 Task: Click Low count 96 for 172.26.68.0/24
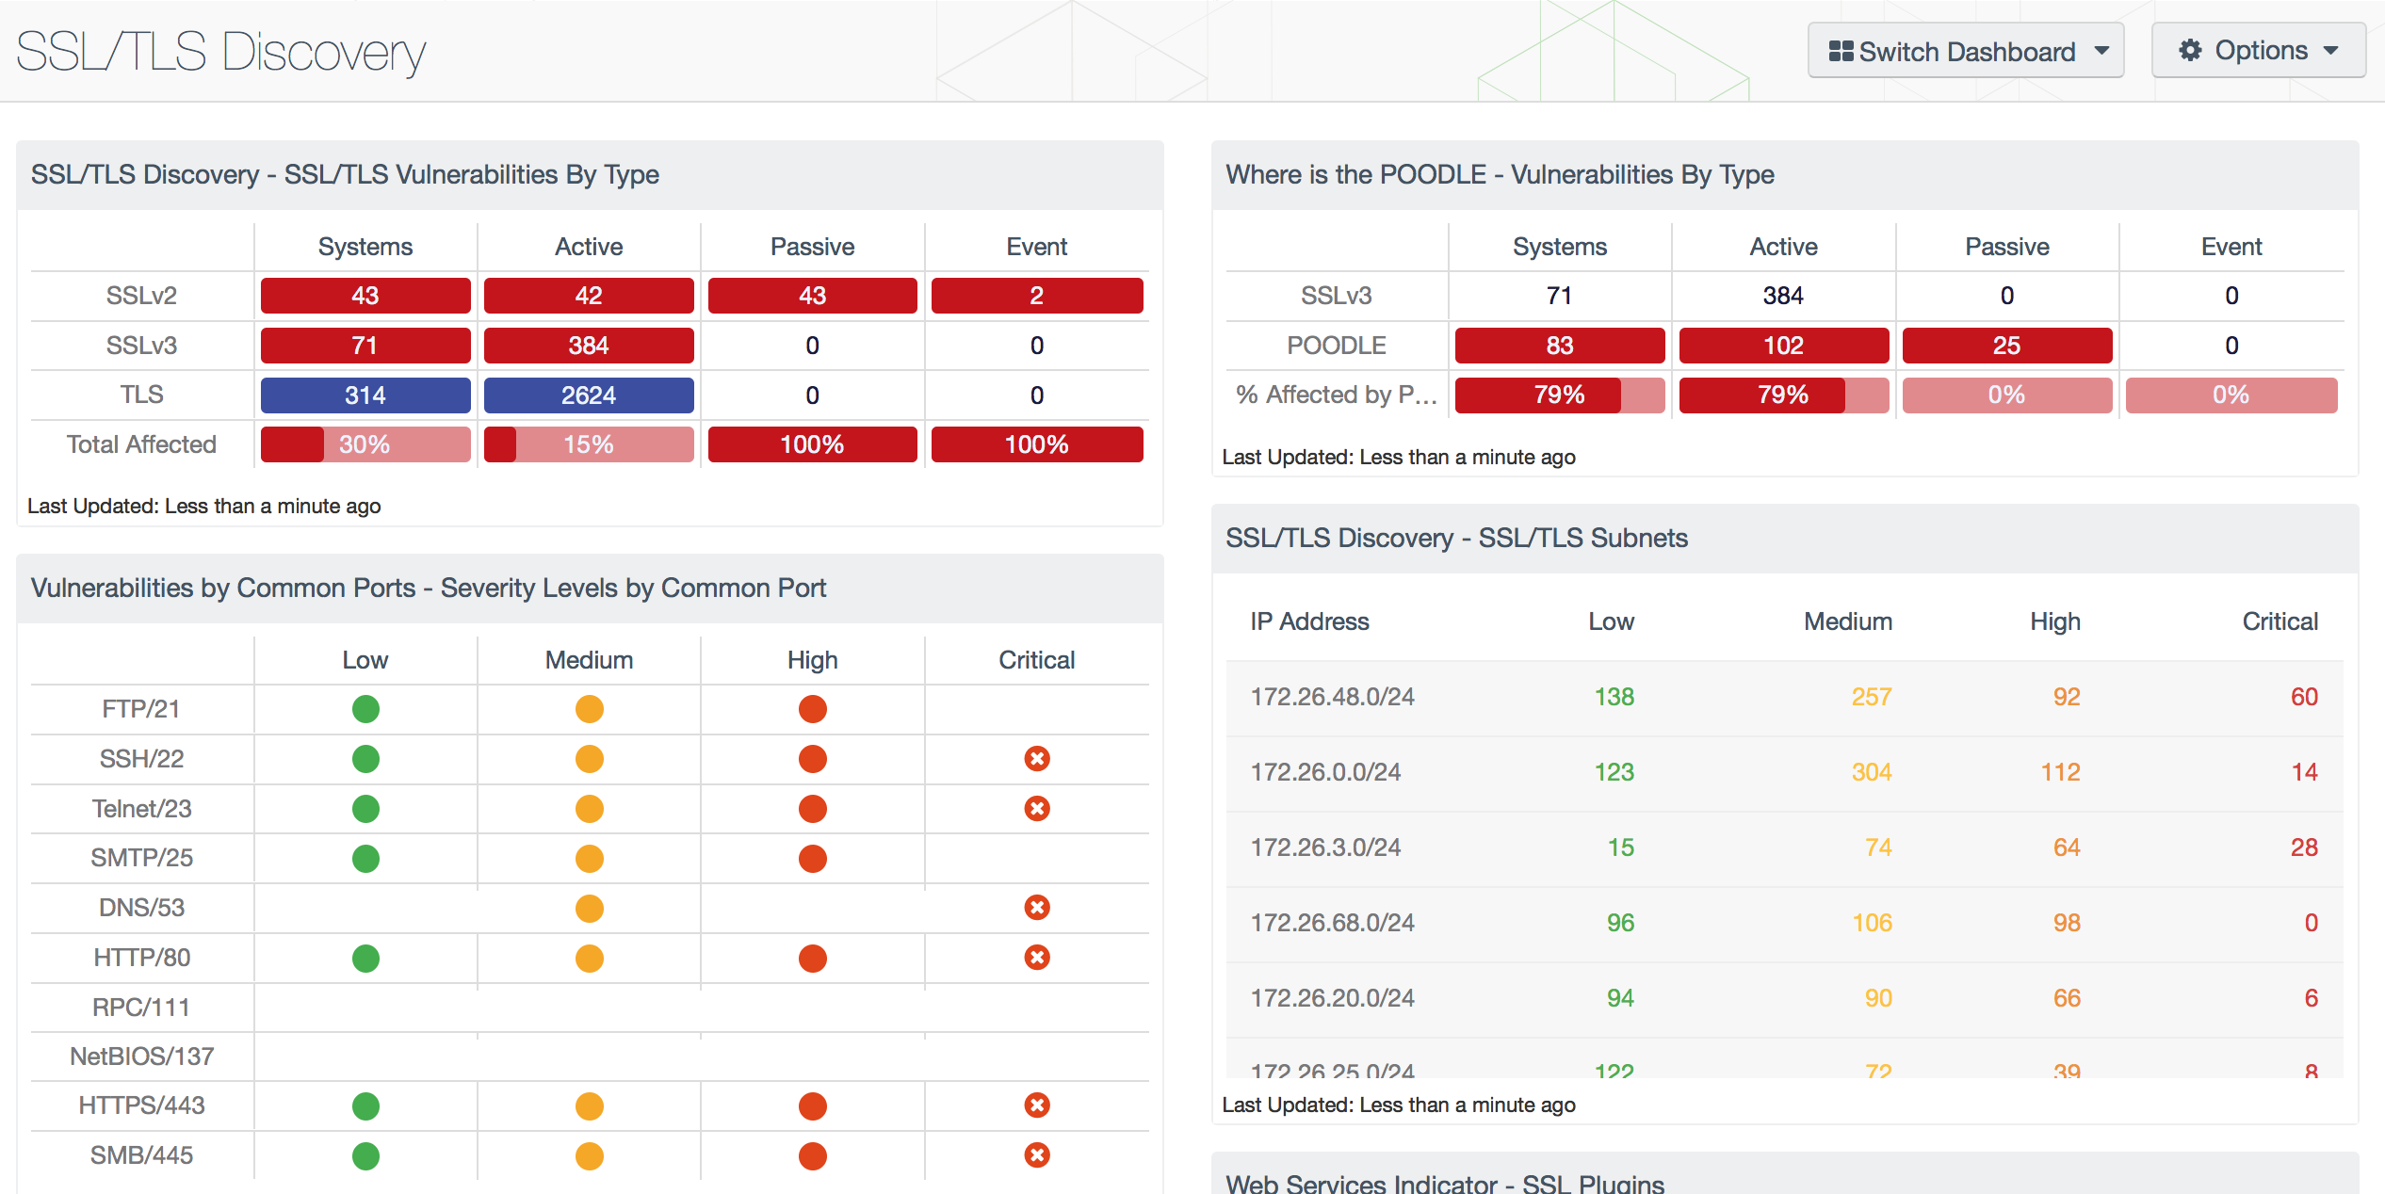pyautogui.click(x=1620, y=924)
